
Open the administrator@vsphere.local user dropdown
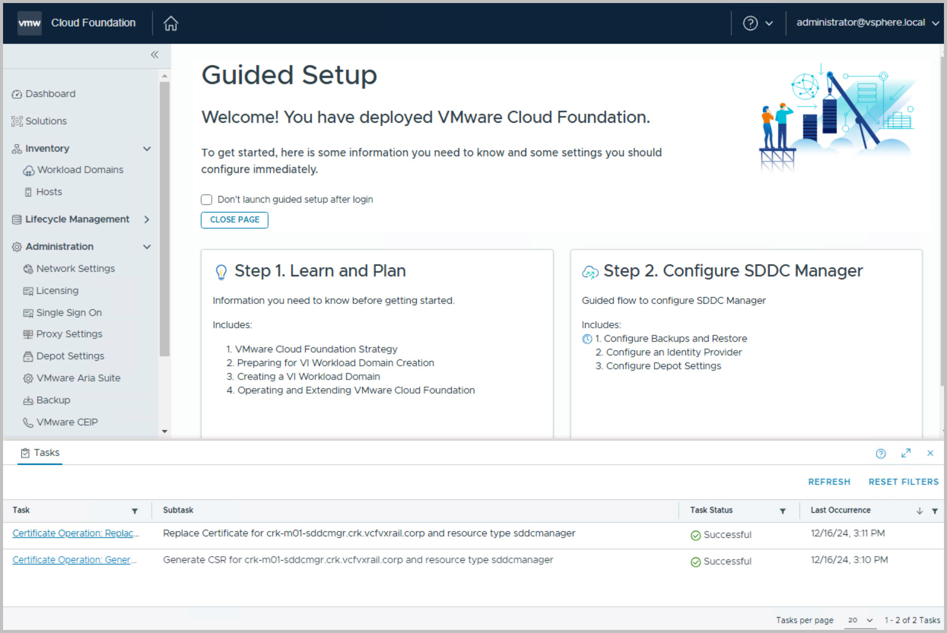(x=867, y=23)
